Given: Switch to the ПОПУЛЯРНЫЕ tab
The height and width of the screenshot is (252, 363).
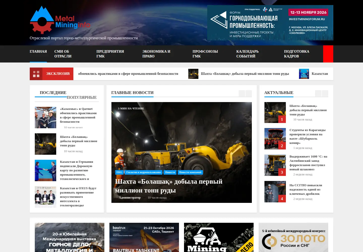Looking at the screenshot, I should (x=82, y=97).
